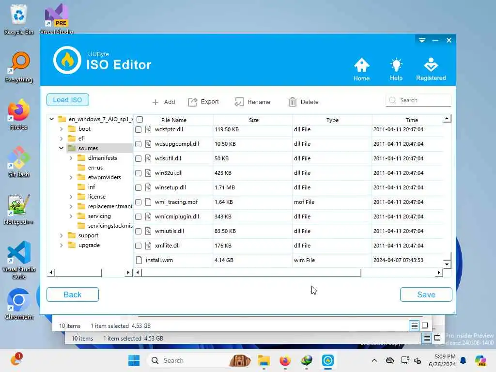Click the Save button
The height and width of the screenshot is (372, 496).
click(426, 294)
